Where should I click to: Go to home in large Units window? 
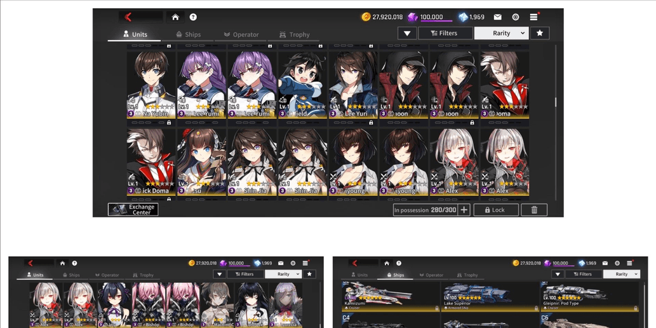(x=176, y=17)
